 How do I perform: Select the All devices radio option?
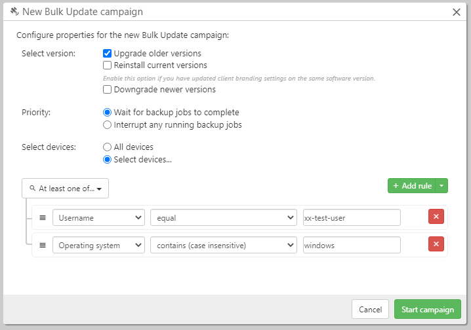(108, 147)
